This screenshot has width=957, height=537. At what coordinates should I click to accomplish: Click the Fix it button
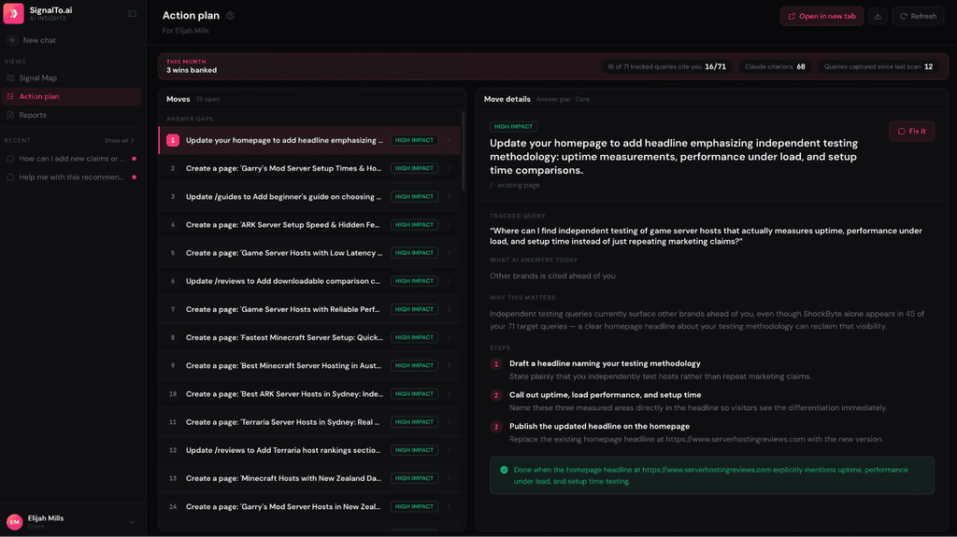(911, 131)
